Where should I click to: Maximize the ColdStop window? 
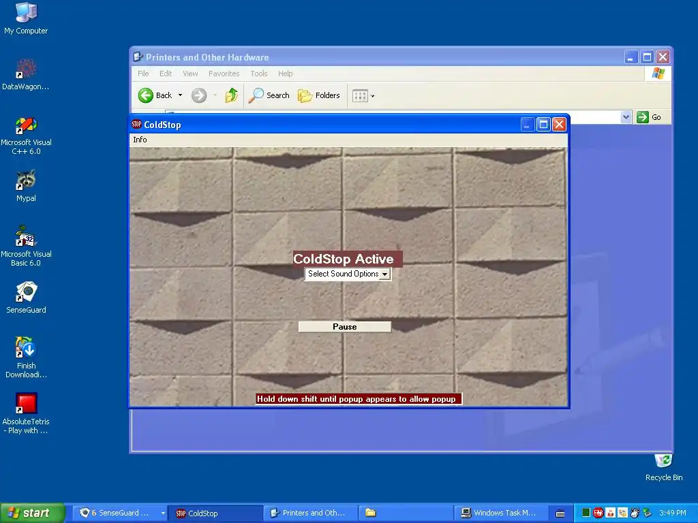(x=543, y=125)
